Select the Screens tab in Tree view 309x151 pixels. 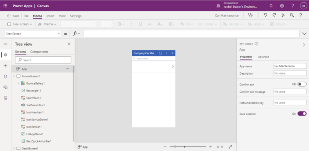pyautogui.click(x=20, y=52)
